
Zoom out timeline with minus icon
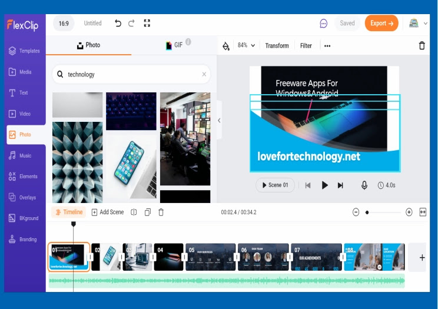pyautogui.click(x=356, y=212)
